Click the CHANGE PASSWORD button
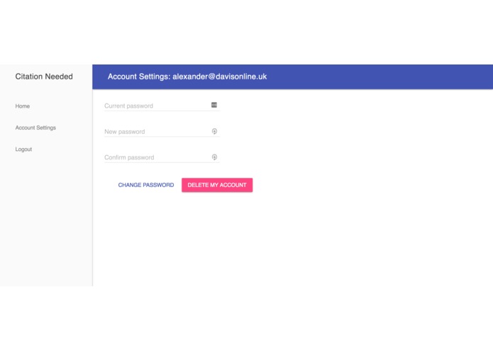The height and width of the screenshot is (350, 493). coord(146,185)
